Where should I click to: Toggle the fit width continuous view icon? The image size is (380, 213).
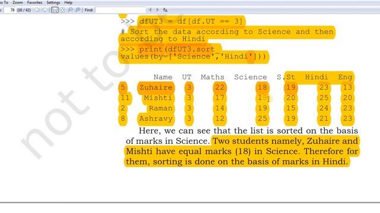55,10
